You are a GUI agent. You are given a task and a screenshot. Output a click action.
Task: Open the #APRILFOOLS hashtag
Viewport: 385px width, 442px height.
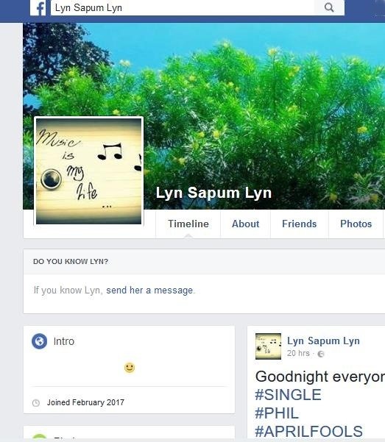point(308,431)
